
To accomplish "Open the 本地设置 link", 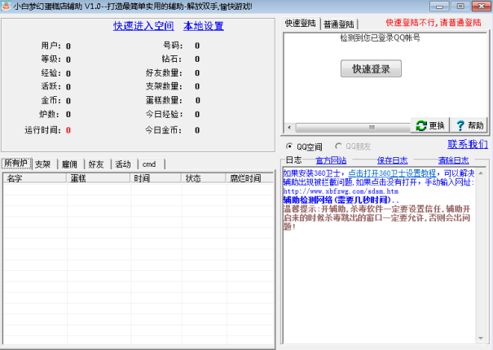I will (x=204, y=26).
